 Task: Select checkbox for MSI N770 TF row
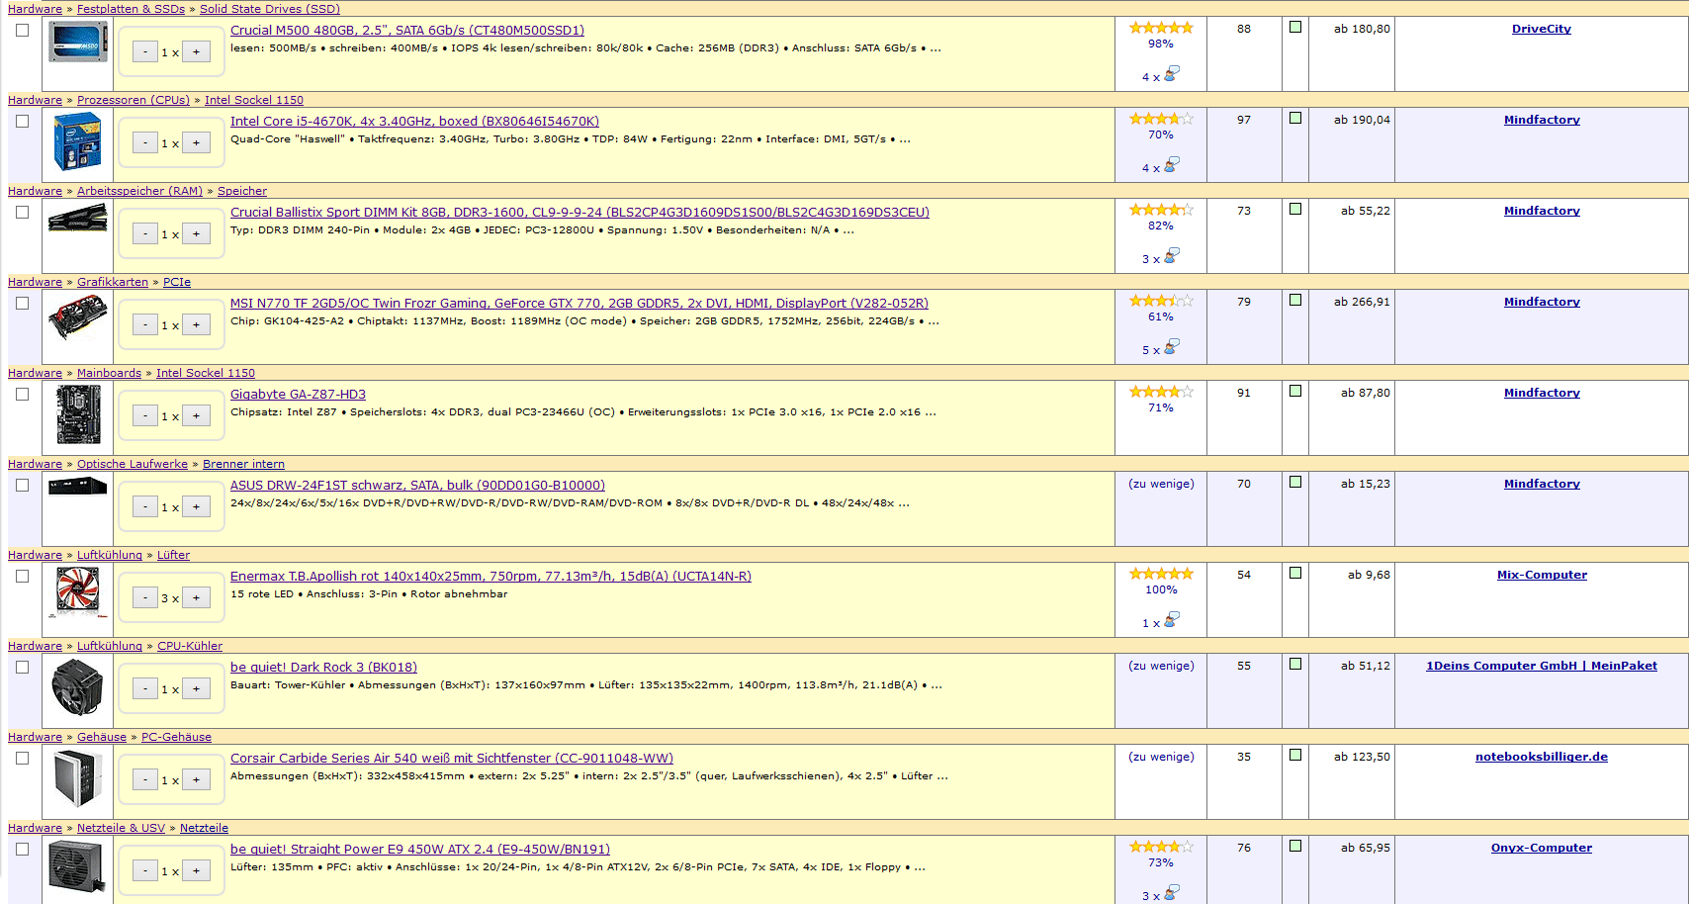pyautogui.click(x=23, y=304)
